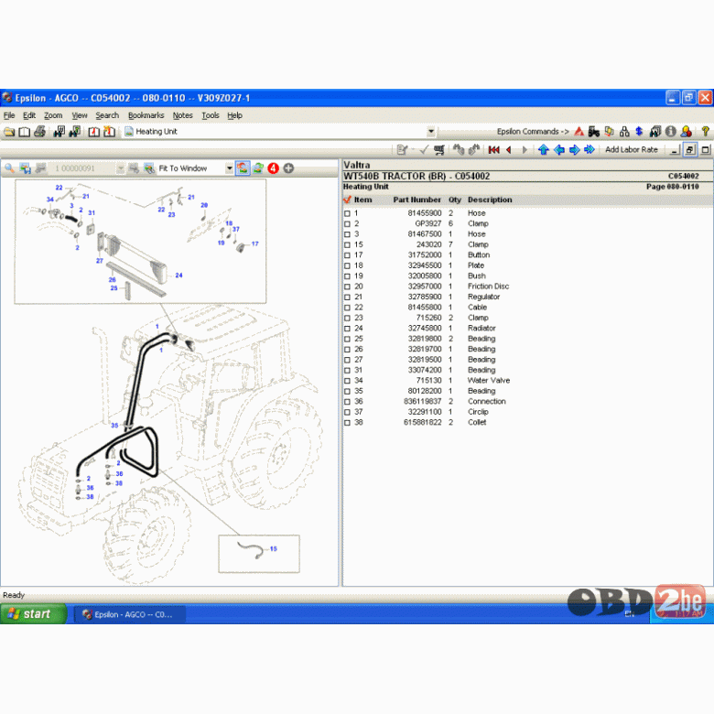Image resolution: width=714 pixels, height=714 pixels.
Task: Click the user person icon
Action: coord(687,132)
